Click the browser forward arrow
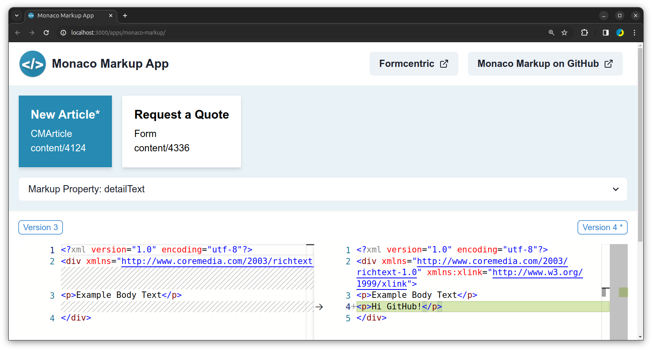This screenshot has width=652, height=350. point(32,33)
